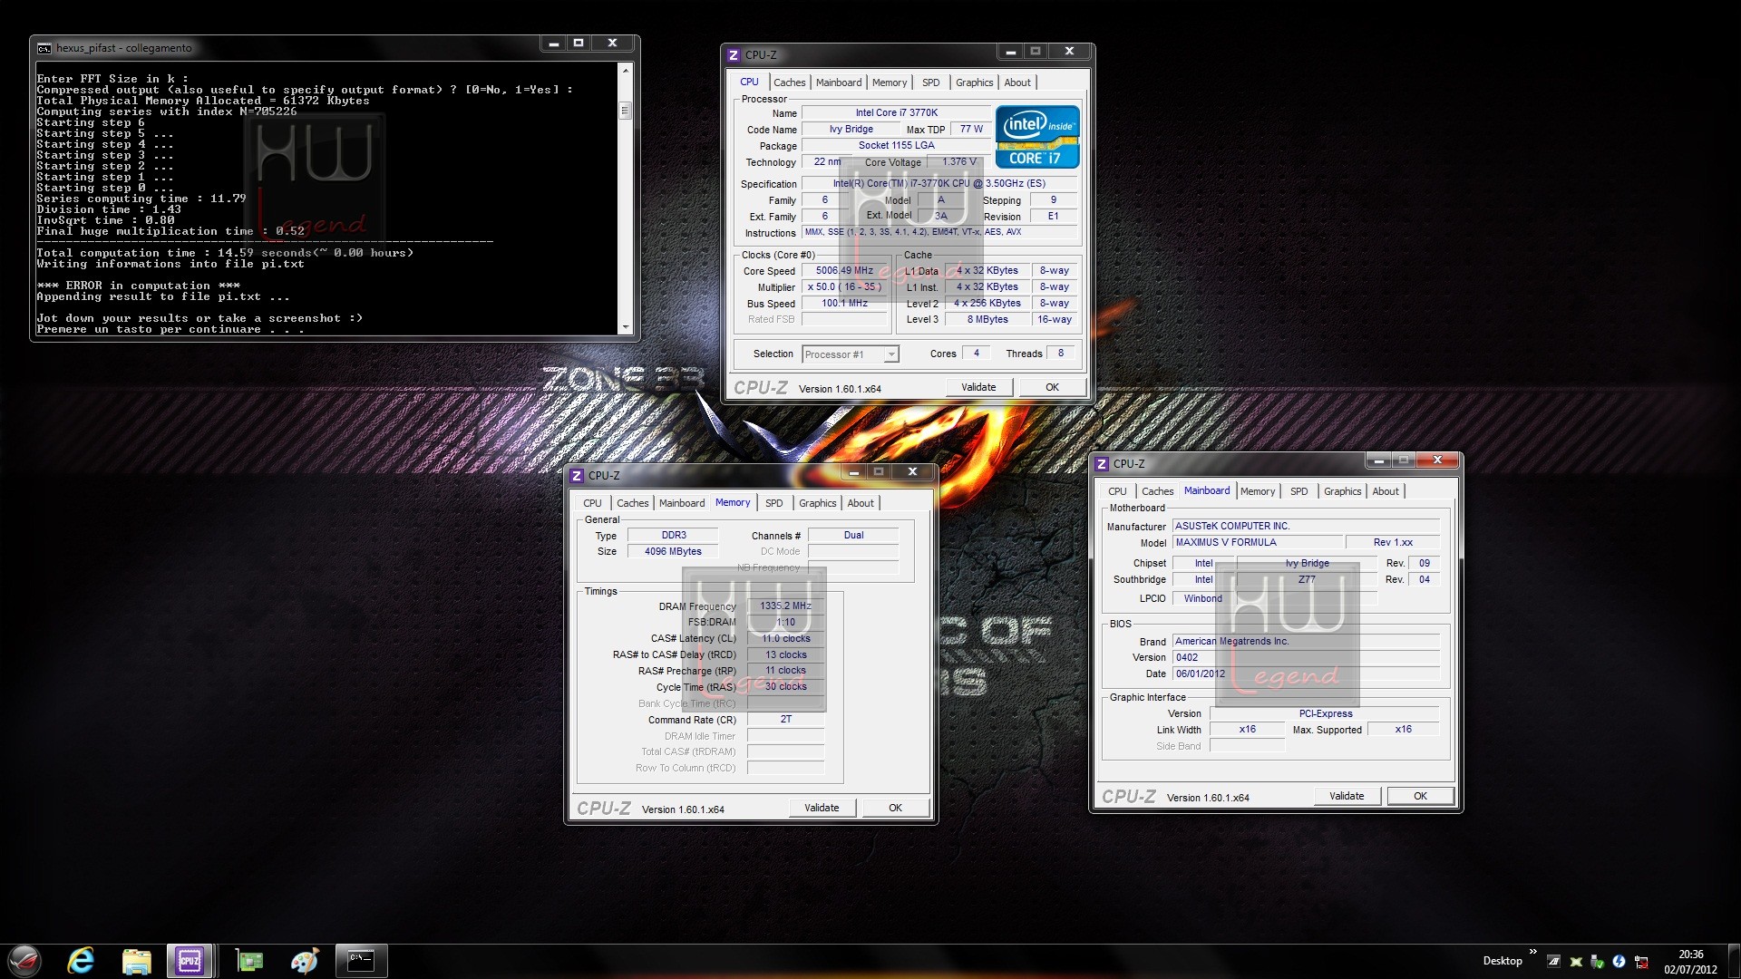Minimize the CPU-Z Mainboard window
This screenshot has height=979, width=1741.
click(x=1379, y=460)
